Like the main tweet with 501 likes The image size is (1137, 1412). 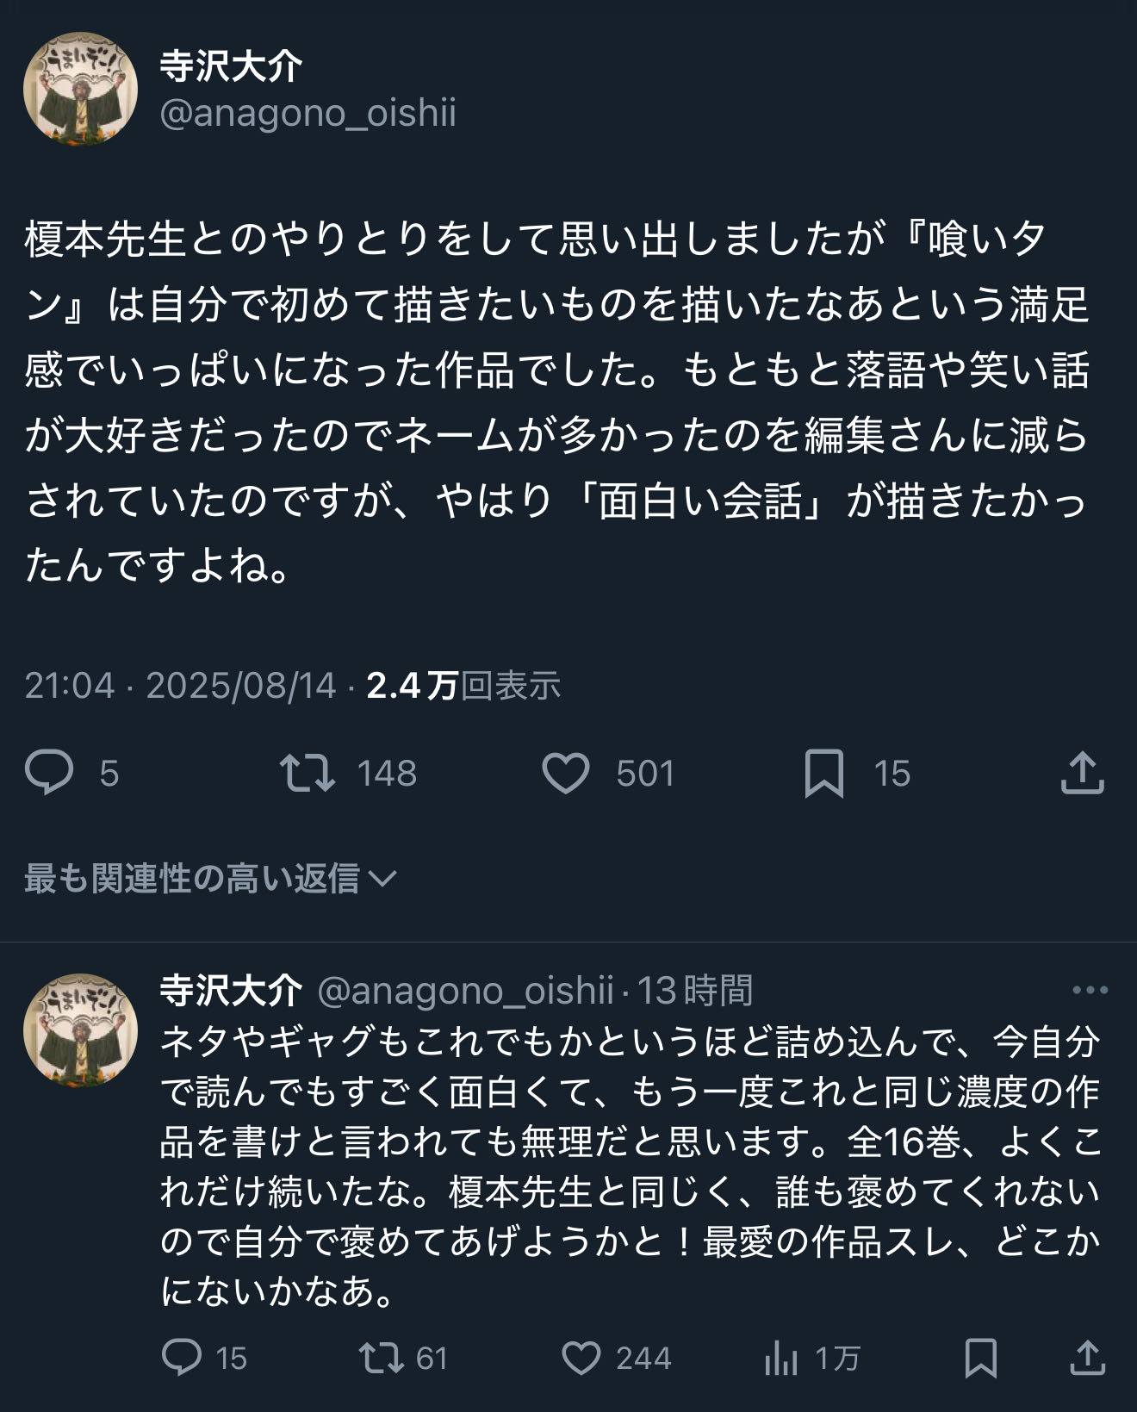pyautogui.click(x=566, y=772)
